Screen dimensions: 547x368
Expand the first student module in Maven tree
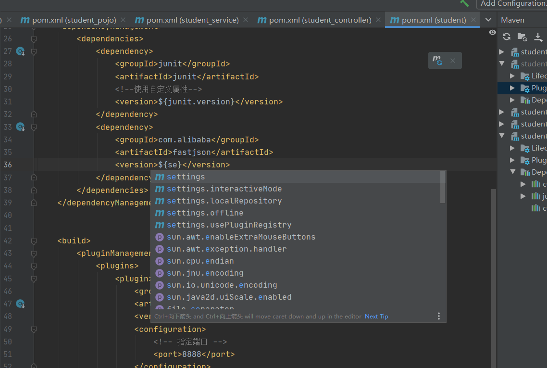click(x=502, y=52)
